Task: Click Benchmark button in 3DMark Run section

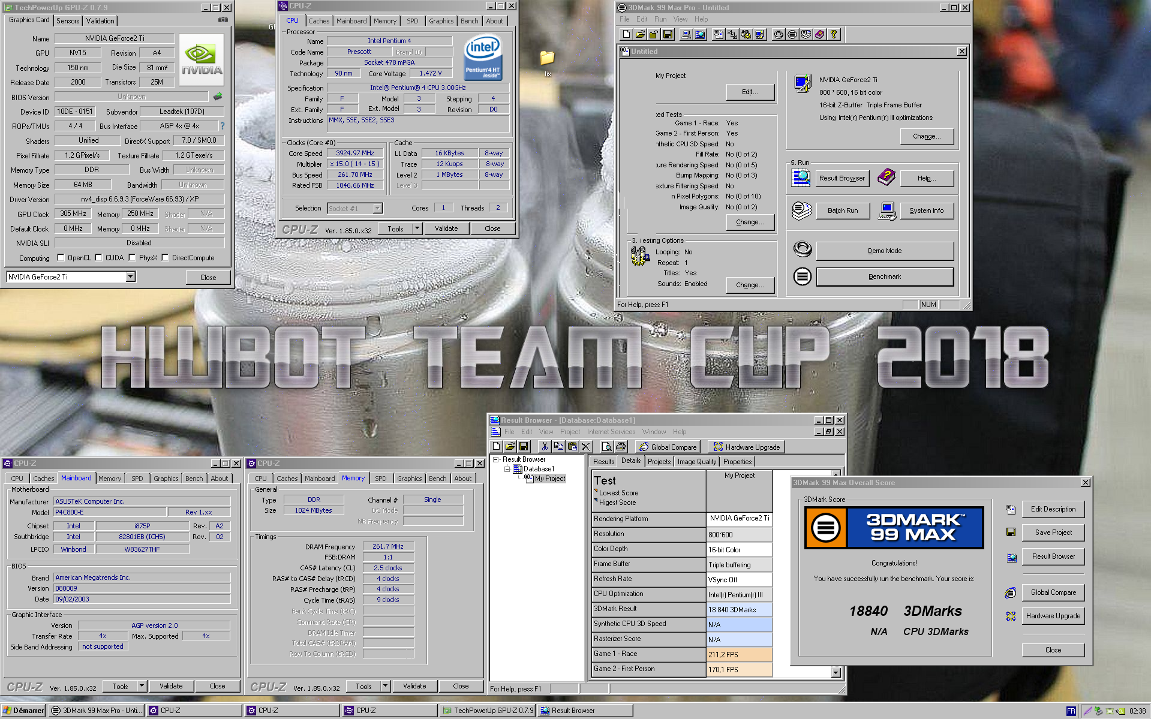Action: (x=885, y=276)
